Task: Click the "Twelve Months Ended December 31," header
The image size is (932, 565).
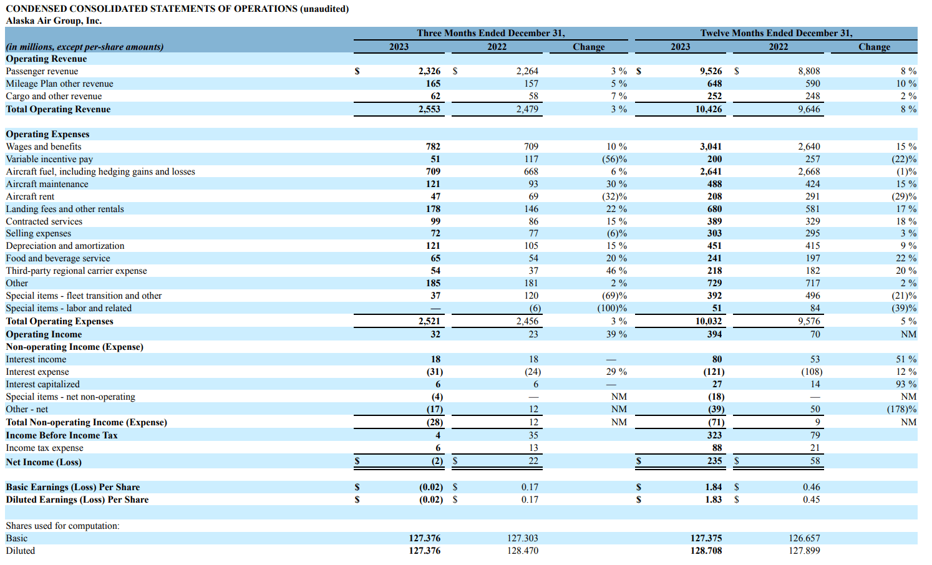Action: pyautogui.click(x=776, y=33)
